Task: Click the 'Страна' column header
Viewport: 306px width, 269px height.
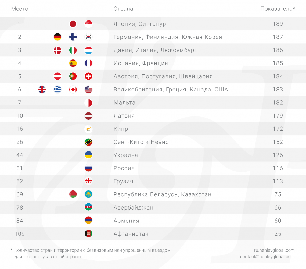Action: pyautogui.click(x=123, y=9)
